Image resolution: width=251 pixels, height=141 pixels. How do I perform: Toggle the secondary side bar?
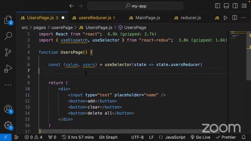click(235, 6)
